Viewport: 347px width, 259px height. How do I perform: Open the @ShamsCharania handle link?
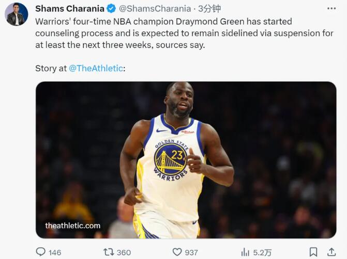(155, 9)
